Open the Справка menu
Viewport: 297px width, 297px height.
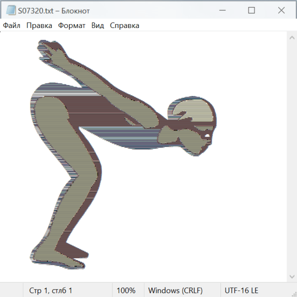(x=124, y=26)
